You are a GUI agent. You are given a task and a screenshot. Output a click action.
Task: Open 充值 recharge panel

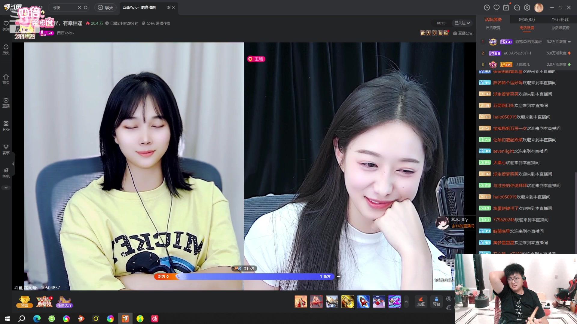tap(421, 301)
